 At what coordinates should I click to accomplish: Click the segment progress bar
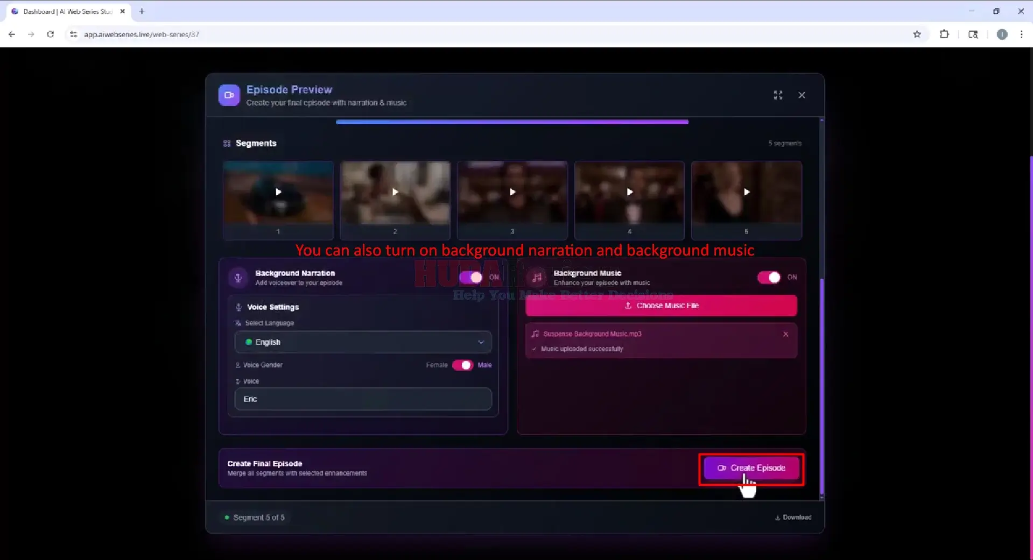click(x=512, y=122)
